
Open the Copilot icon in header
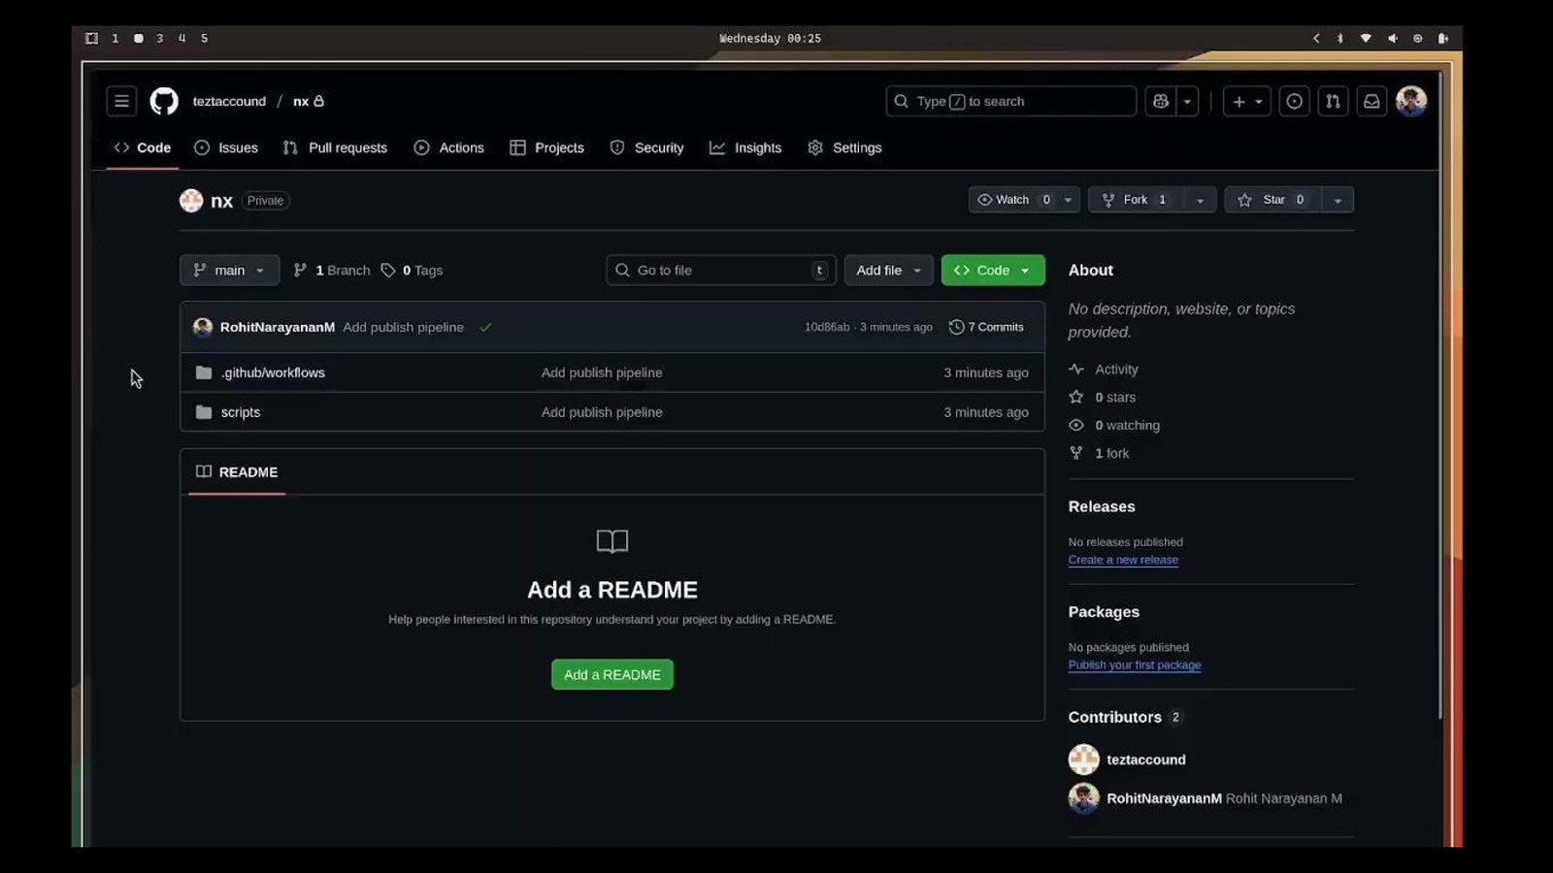[1161, 101]
